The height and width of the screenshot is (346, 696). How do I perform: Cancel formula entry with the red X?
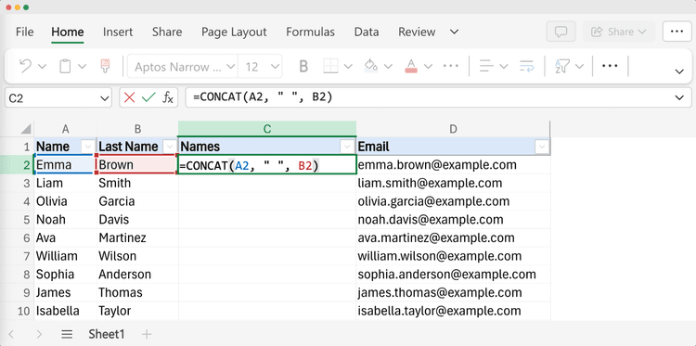130,98
